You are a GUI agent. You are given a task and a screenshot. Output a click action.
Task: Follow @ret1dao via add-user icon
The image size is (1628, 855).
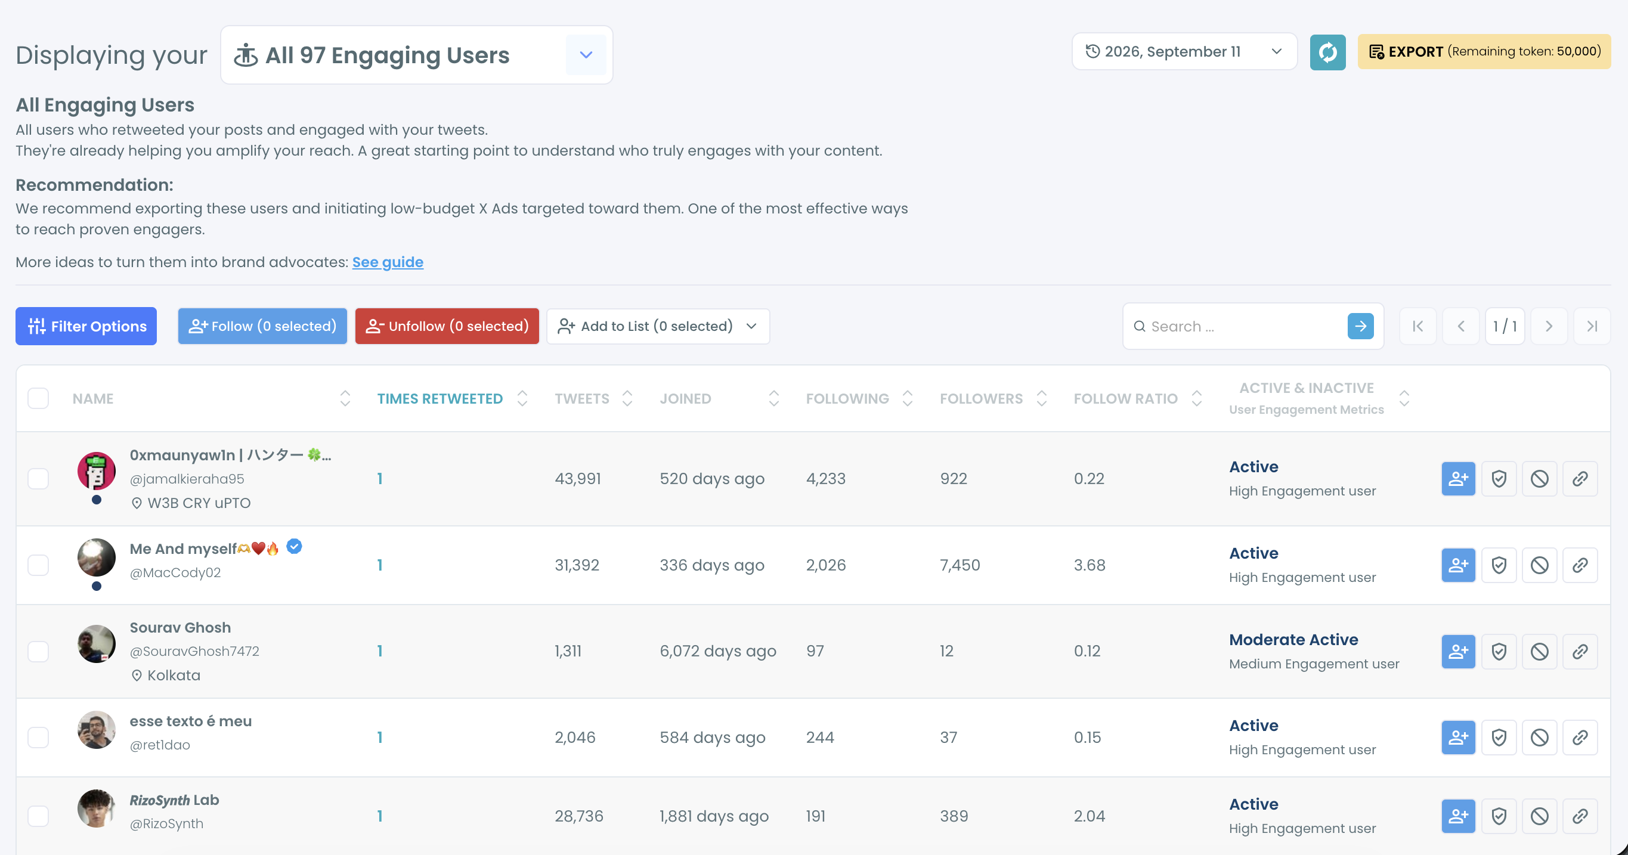1458,738
